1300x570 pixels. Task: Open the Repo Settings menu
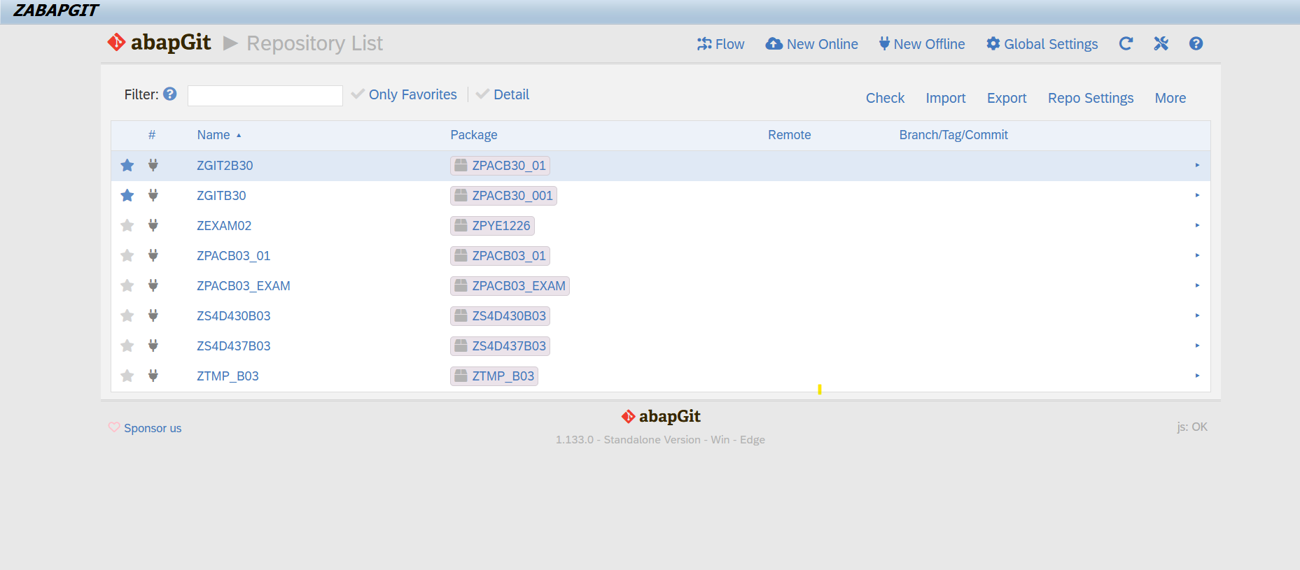1090,98
